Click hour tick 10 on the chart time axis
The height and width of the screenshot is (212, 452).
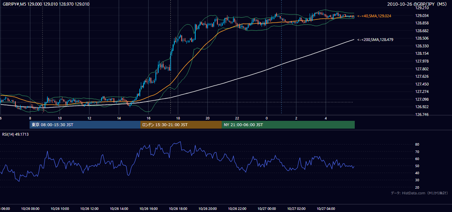[60, 118]
